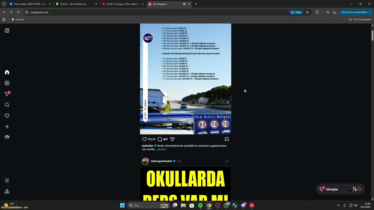View the 17,2 B likes count
The image size is (374, 210).
(151, 139)
